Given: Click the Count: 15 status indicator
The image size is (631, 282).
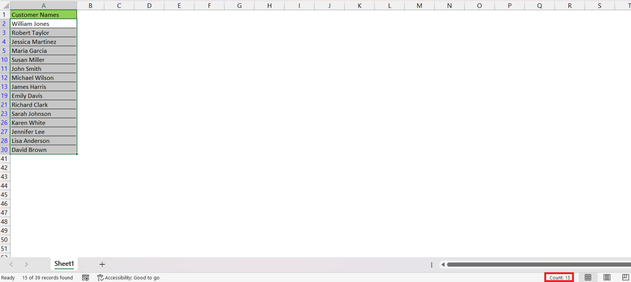Looking at the screenshot, I should tap(560, 277).
